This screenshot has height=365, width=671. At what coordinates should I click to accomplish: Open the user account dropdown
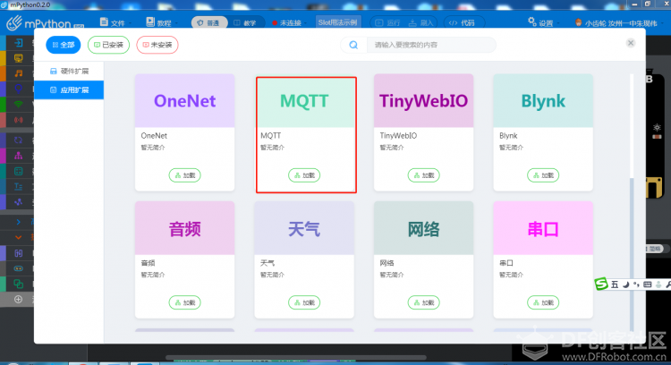pyautogui.click(x=620, y=23)
